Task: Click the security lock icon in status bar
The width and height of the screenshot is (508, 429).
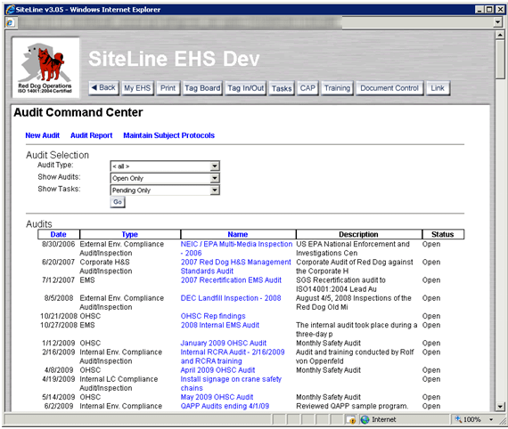Action: (351, 419)
